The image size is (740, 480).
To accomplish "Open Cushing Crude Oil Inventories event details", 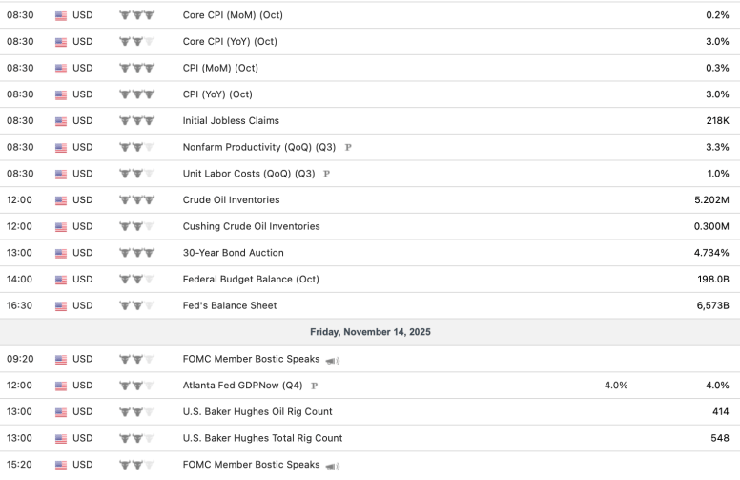I will [251, 226].
